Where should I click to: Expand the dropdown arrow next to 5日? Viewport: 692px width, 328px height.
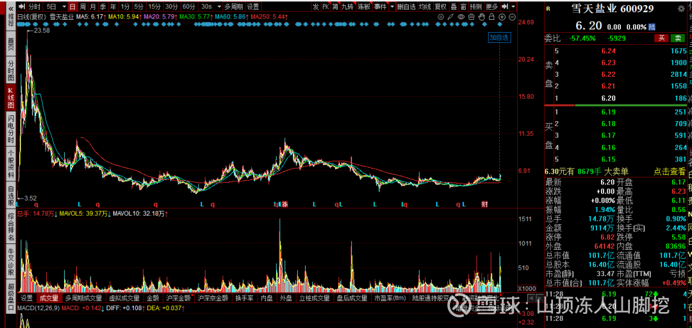(63, 6)
